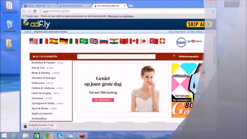
Task: Open the Windows Start button
Action: [4, 136]
